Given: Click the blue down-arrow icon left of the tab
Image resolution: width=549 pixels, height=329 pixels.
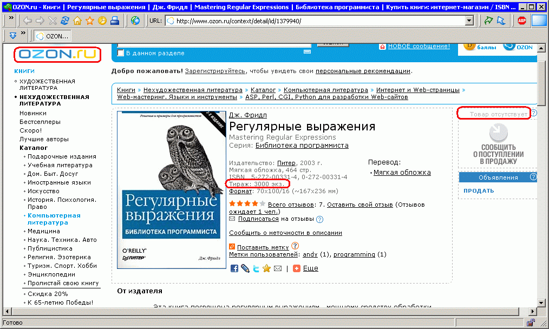Looking at the screenshot, I should pos(13,35).
